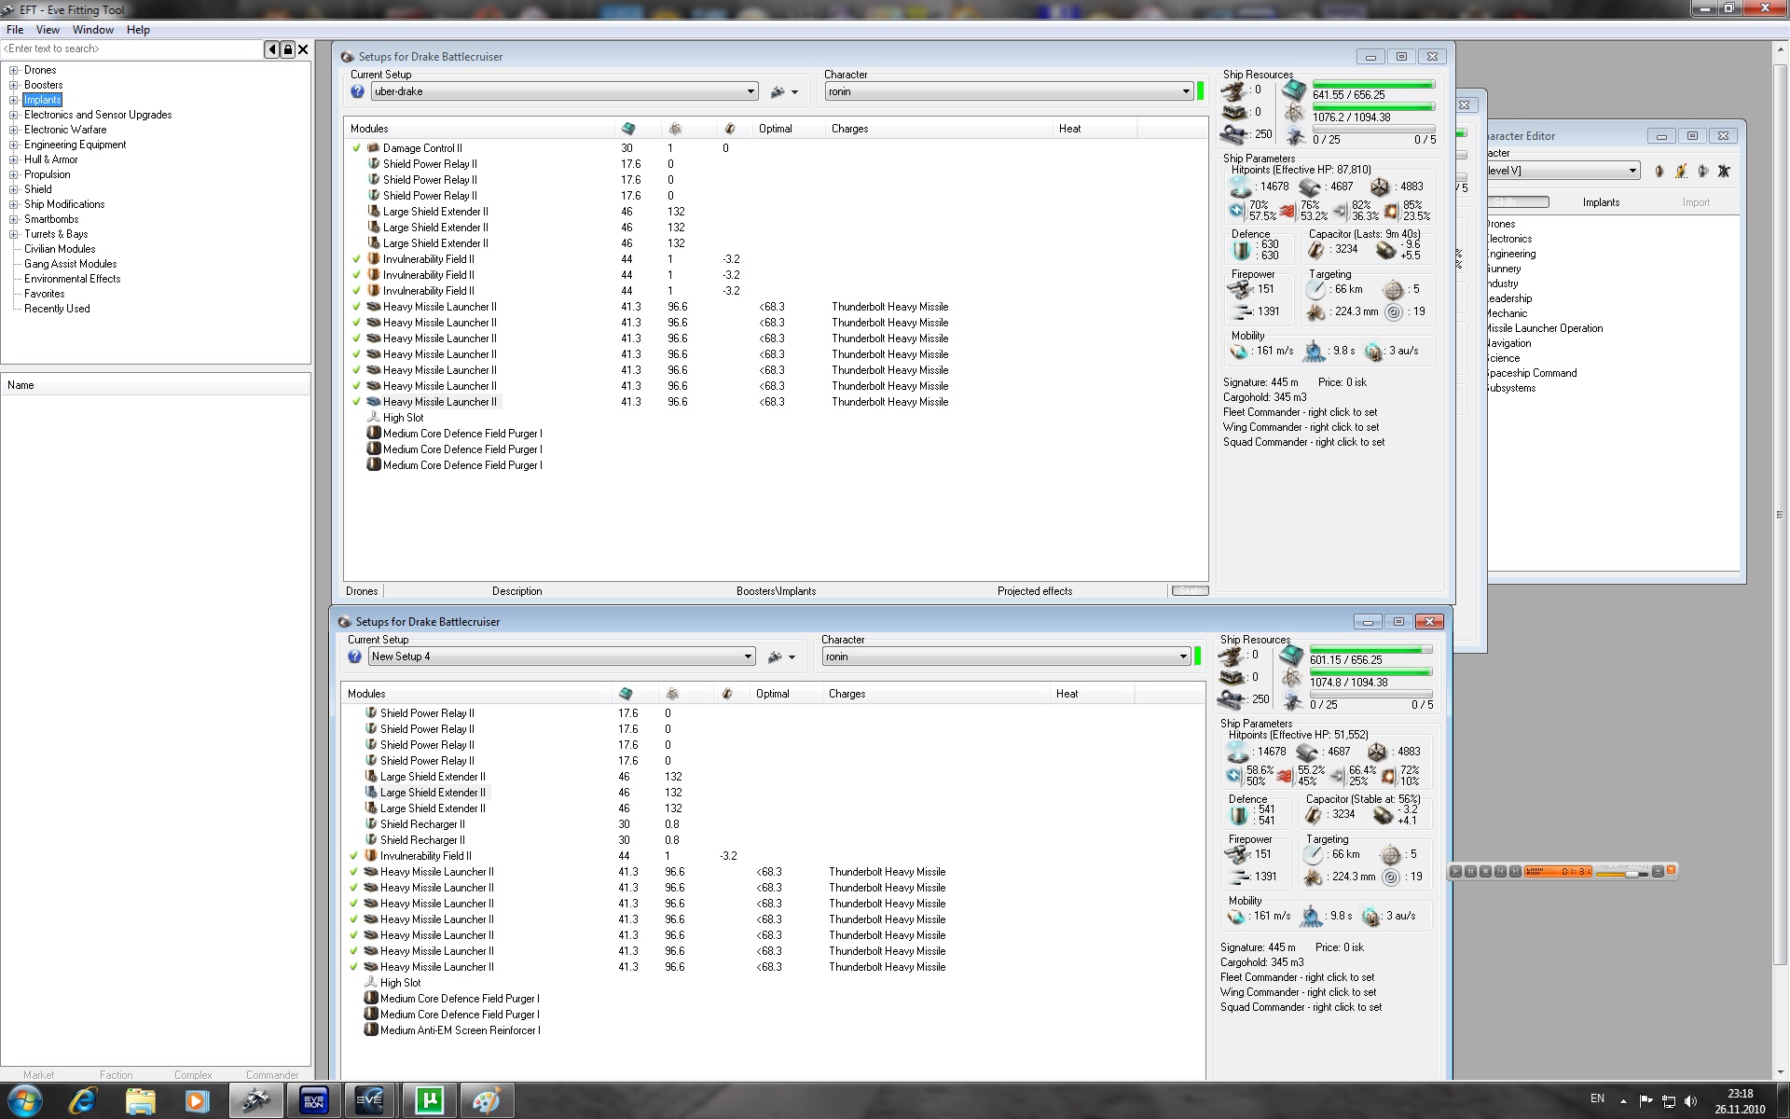Viewport: 1790px width, 1119px height.
Task: Open EVEMon from the Windows taskbar
Action: [x=313, y=1101]
